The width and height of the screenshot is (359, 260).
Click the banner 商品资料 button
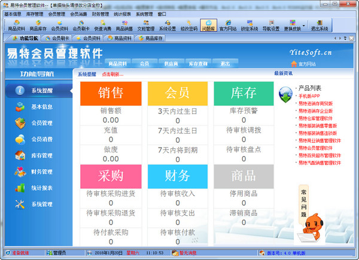[118, 63]
